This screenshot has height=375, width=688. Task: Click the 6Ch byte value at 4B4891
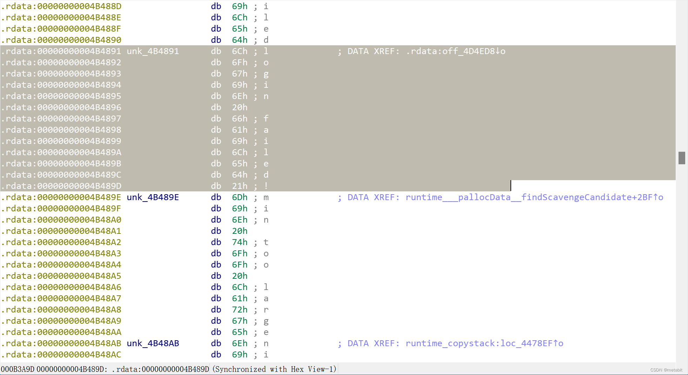[x=240, y=51]
